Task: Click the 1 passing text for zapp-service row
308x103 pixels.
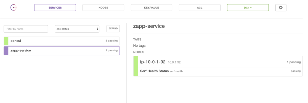Action: (x=111, y=50)
